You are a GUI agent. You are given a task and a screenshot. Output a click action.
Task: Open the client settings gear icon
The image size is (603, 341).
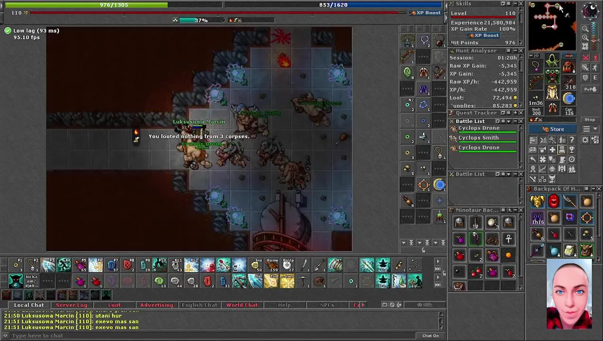point(585,140)
